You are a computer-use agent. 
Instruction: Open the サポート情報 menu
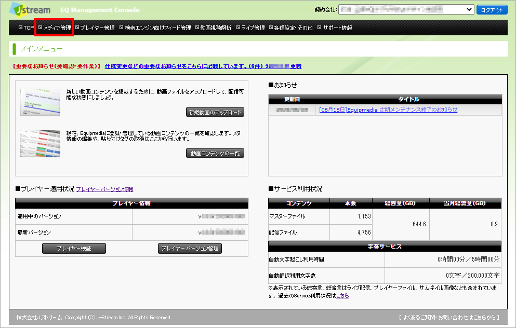[x=335, y=28]
